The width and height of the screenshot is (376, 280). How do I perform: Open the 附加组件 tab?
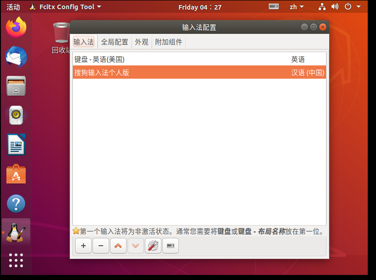tap(169, 42)
